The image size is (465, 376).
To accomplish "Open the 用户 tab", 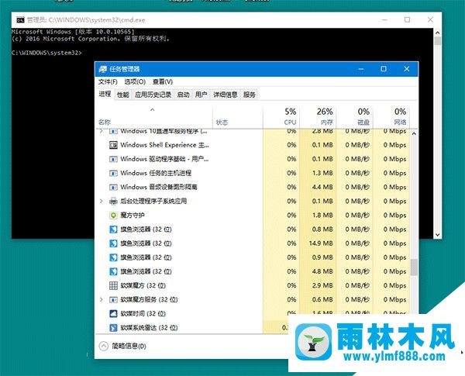I will [x=201, y=95].
